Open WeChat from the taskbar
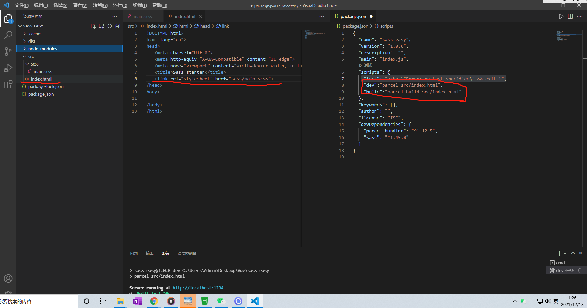The width and height of the screenshot is (587, 308). pyautogui.click(x=221, y=301)
